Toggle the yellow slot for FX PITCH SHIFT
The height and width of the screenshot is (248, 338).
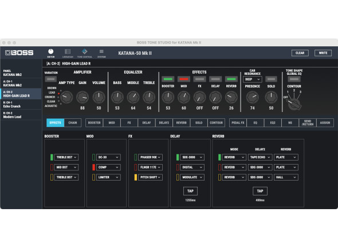pos(136,177)
